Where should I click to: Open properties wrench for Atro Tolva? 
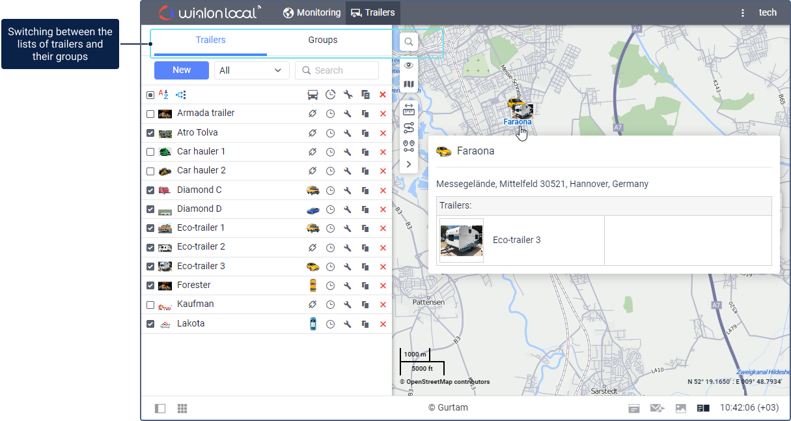[x=348, y=133]
